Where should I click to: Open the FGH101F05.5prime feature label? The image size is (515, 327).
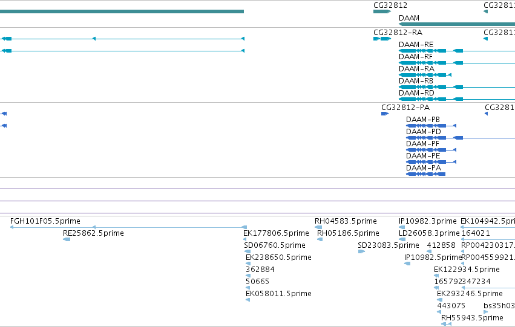tap(45, 221)
